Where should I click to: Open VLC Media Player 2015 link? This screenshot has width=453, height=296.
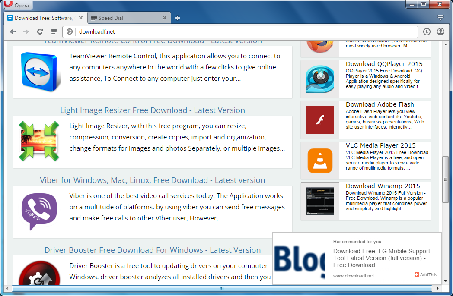(381, 145)
